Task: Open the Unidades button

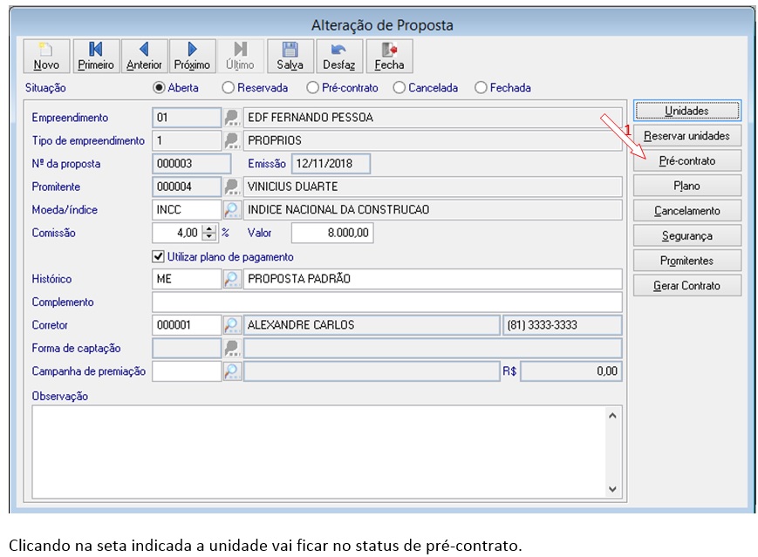Action: click(x=687, y=111)
